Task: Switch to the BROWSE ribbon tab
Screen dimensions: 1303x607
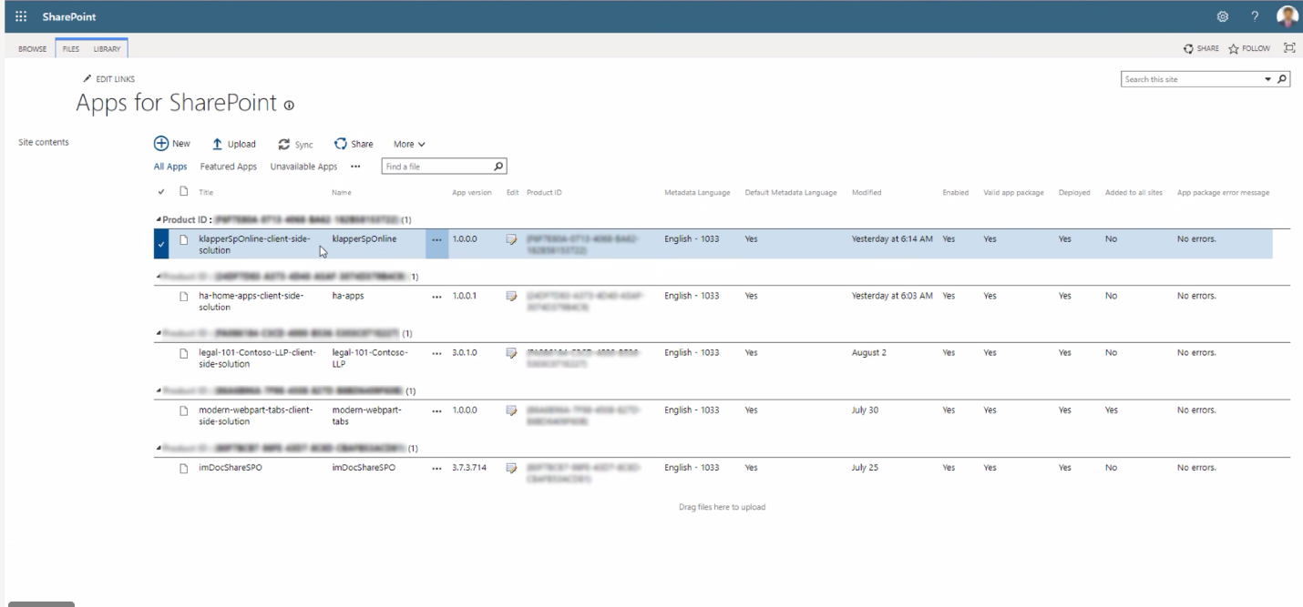Action: pos(33,49)
